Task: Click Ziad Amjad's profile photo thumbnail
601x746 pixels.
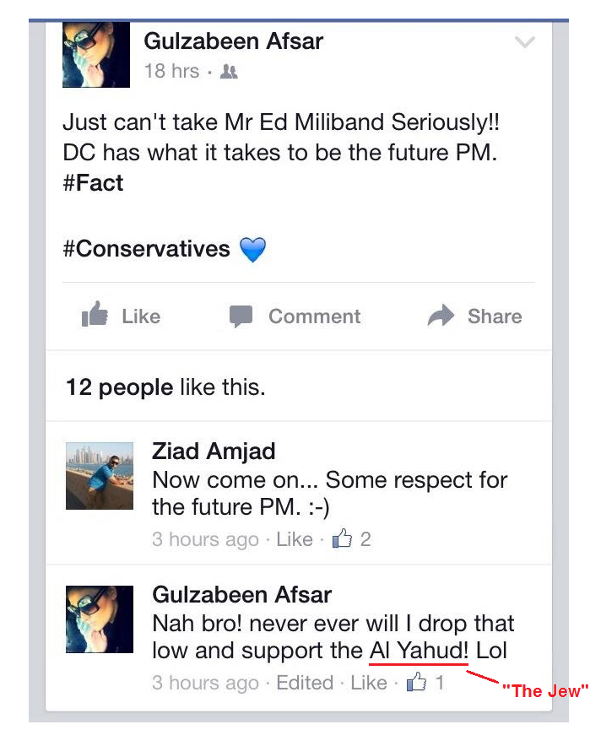Action: point(100,475)
